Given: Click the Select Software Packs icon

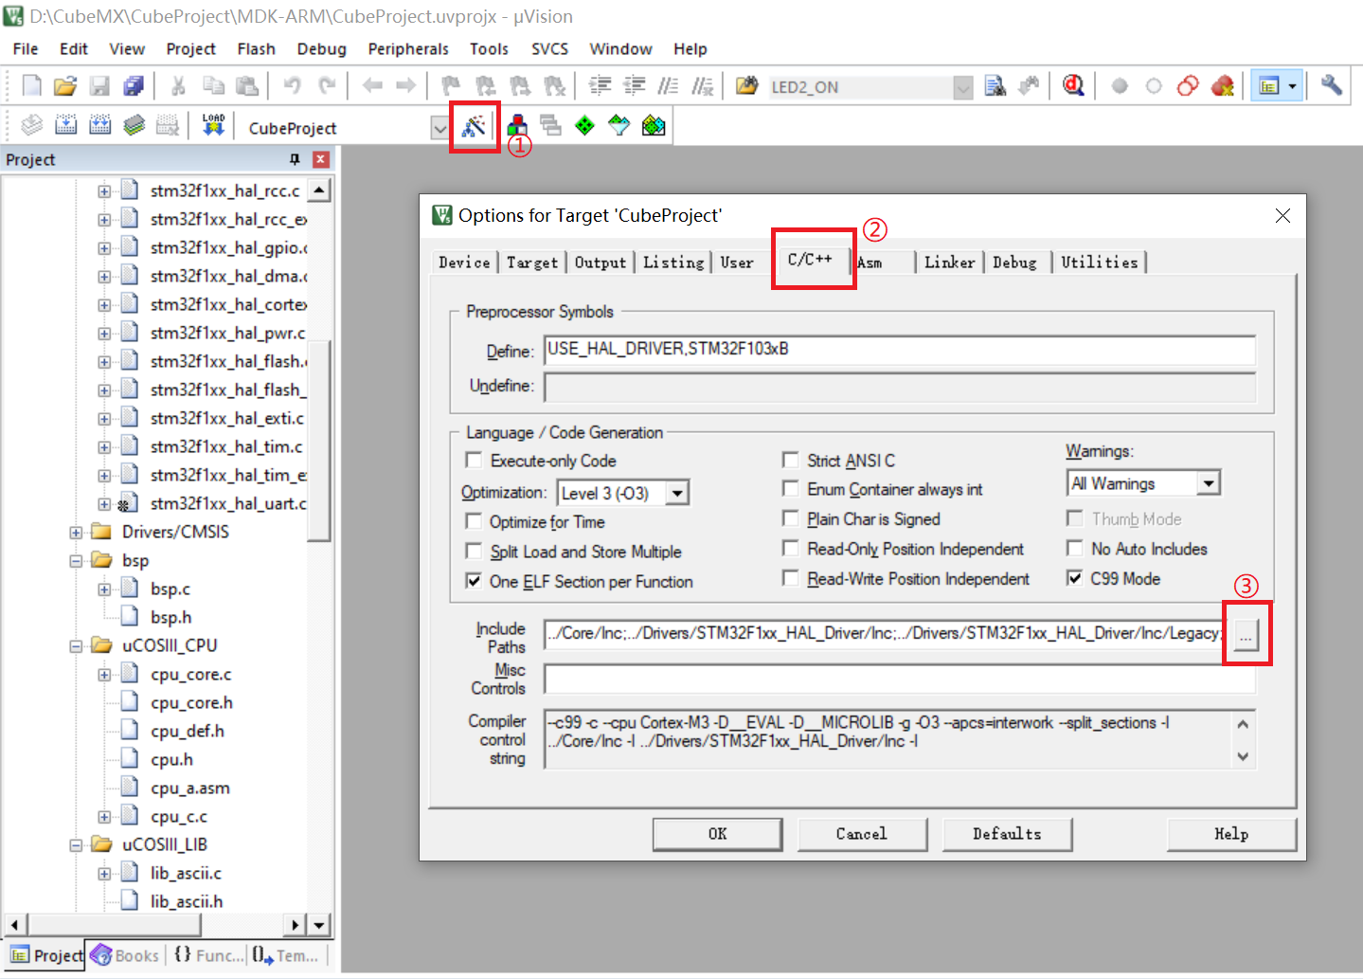Looking at the screenshot, I should [x=654, y=125].
